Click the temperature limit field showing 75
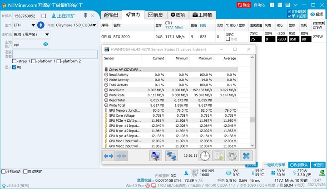The width and height of the screenshot is (327, 189). pos(256,39)
